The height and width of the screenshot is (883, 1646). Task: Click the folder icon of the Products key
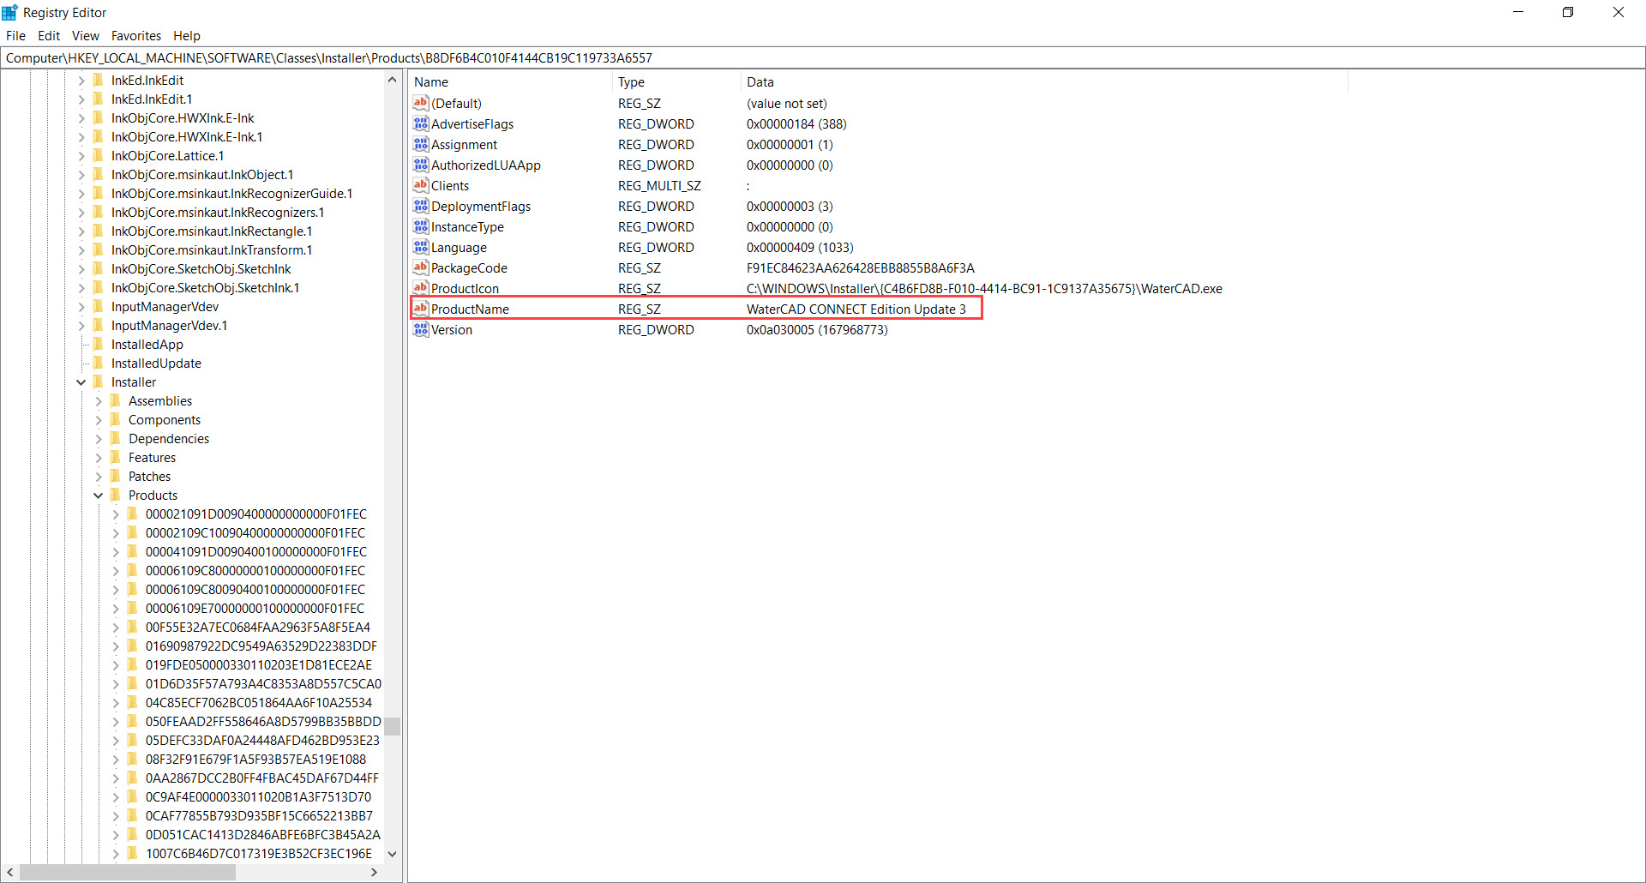(115, 495)
